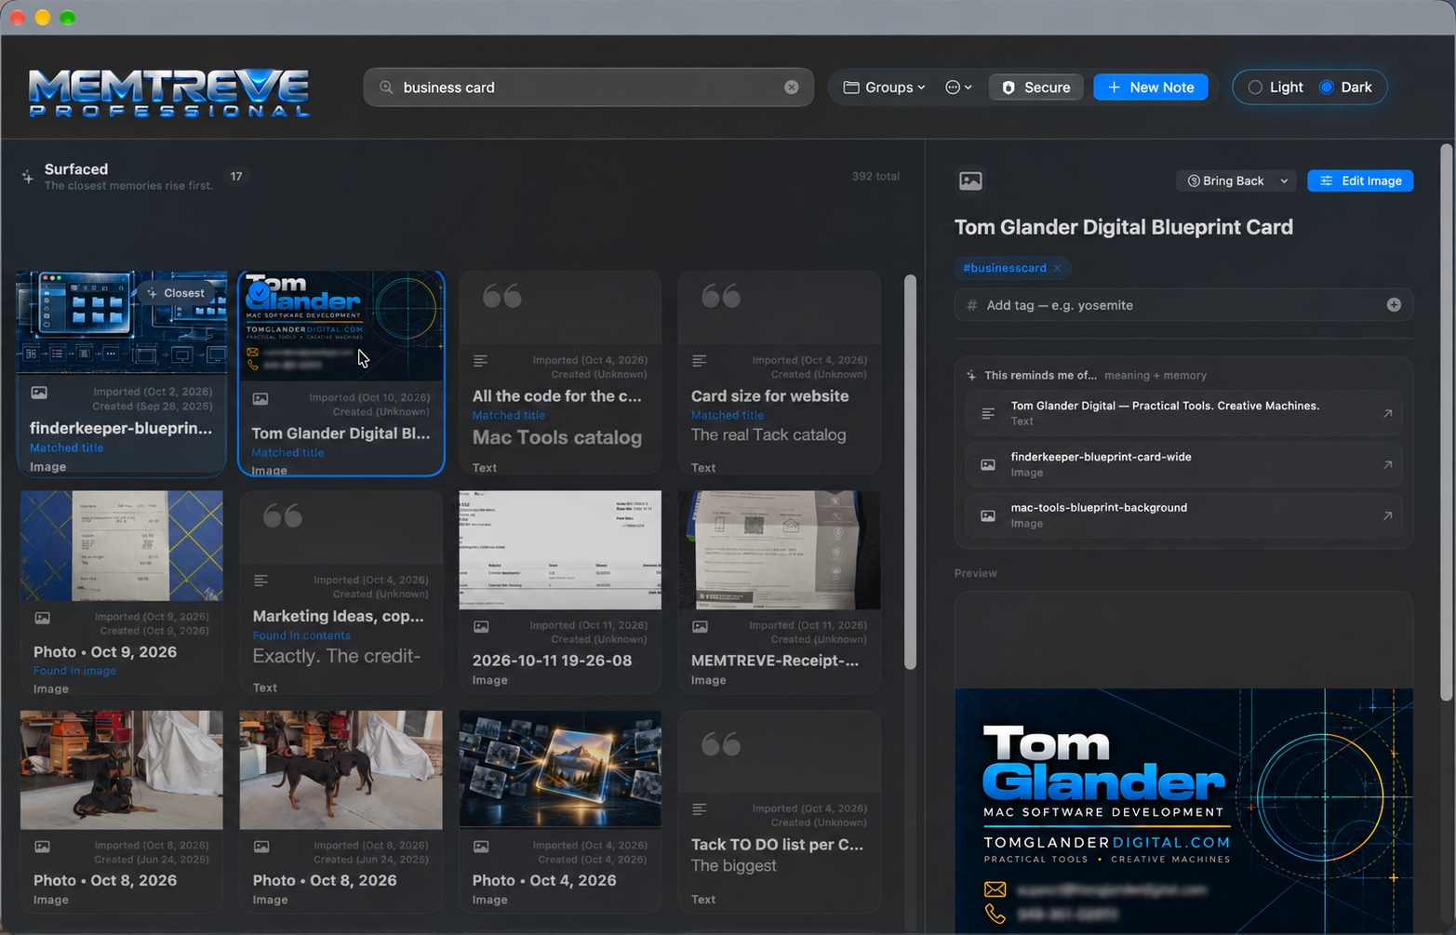
Task: Open arrow for the Tom Glander Digital related note
Action: (1387, 413)
